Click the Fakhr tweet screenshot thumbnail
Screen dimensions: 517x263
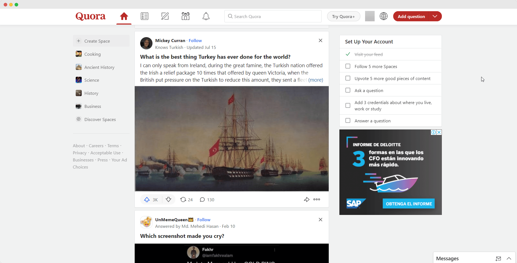click(x=232, y=253)
